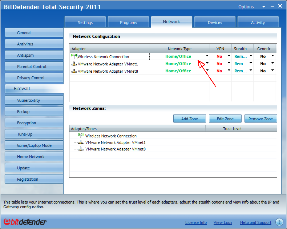Open the Encryption section
Viewport: 287px width, 229px height.
pos(34,123)
